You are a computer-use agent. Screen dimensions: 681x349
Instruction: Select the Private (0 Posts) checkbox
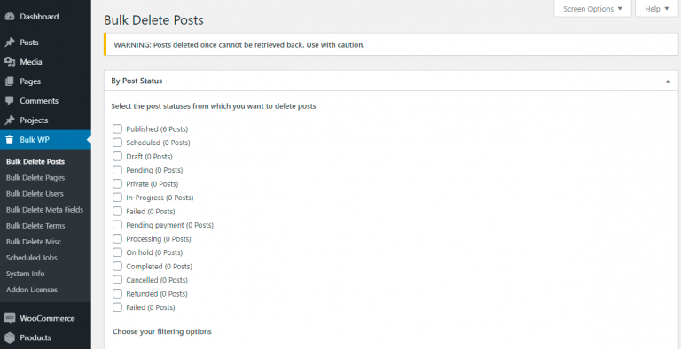pos(117,183)
